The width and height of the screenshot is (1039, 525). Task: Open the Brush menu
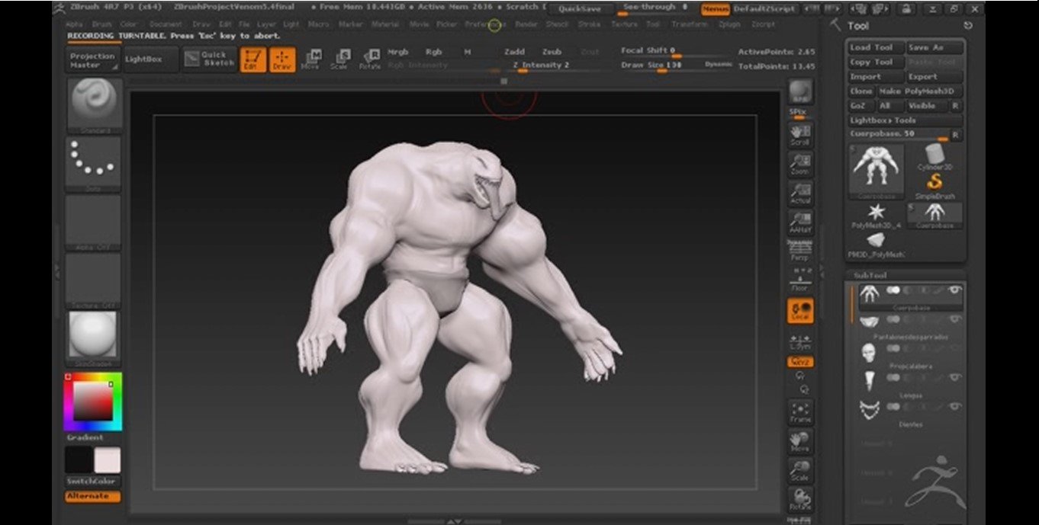point(101,24)
